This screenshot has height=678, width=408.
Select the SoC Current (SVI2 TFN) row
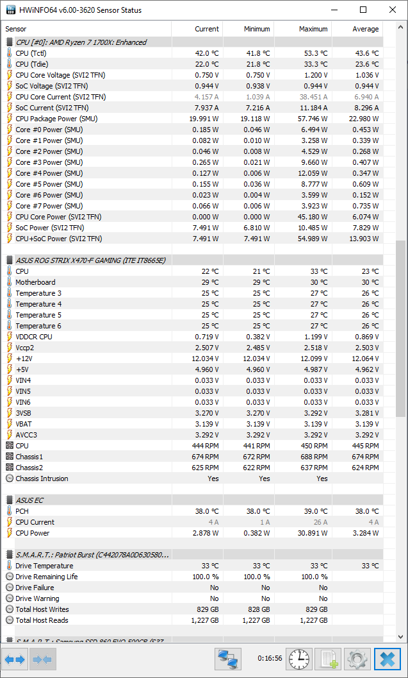[193, 108]
